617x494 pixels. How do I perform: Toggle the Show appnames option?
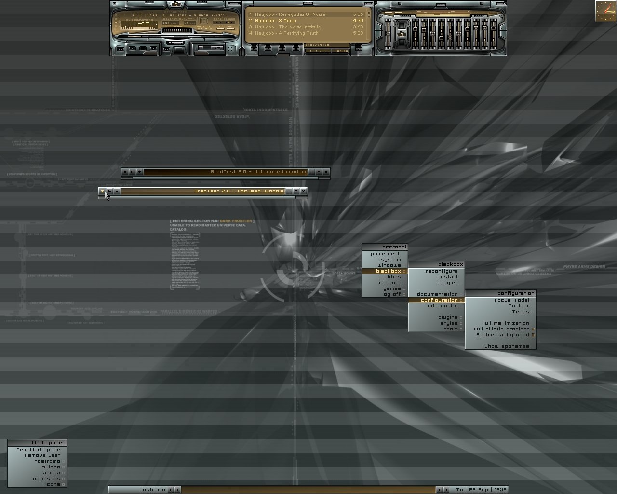coord(500,346)
